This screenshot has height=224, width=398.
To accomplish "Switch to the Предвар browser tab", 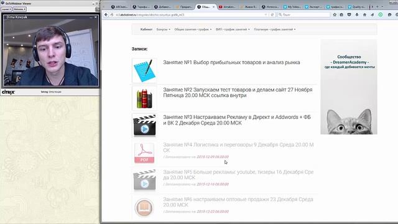I will click(x=184, y=7).
